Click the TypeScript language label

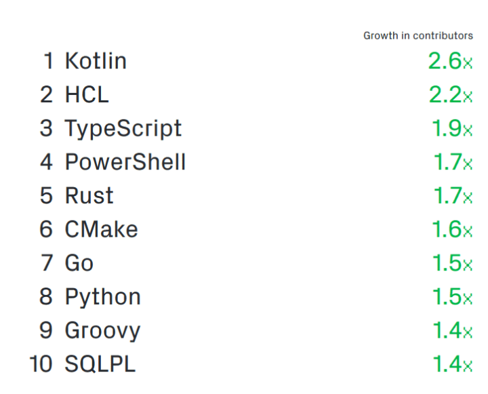(123, 130)
